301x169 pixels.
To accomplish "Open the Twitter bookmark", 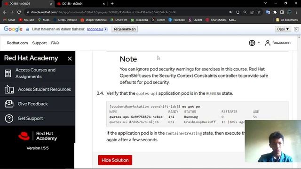I will click(x=158, y=20).
